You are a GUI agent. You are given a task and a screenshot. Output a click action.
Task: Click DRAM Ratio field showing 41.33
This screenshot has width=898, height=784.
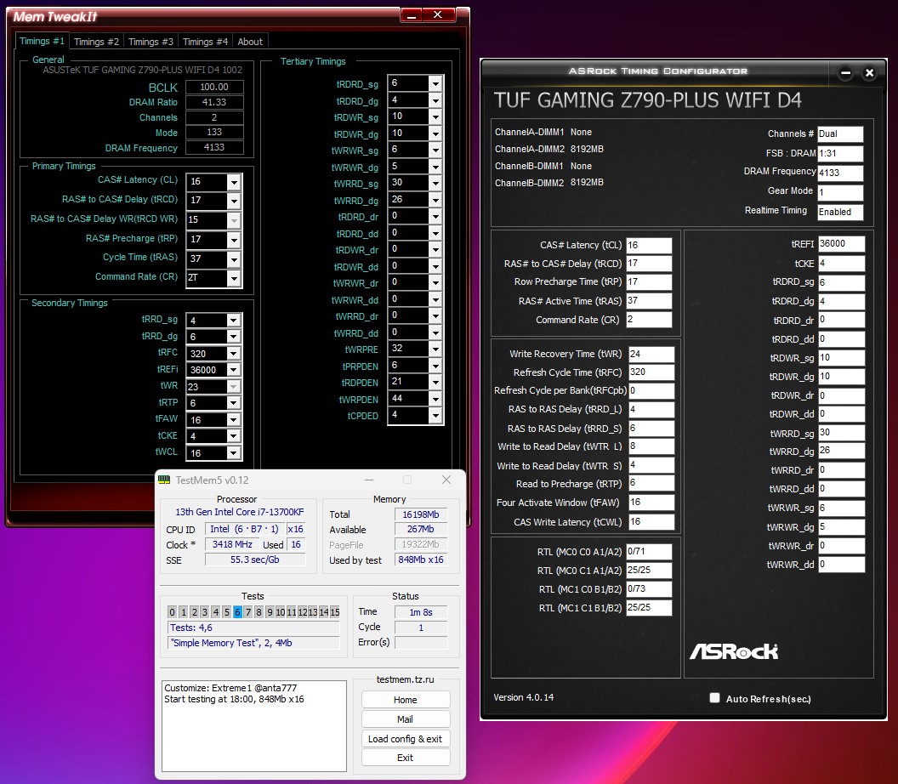(x=214, y=102)
